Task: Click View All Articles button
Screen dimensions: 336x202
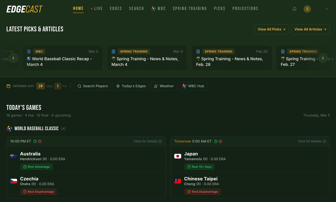Action: coord(311,29)
